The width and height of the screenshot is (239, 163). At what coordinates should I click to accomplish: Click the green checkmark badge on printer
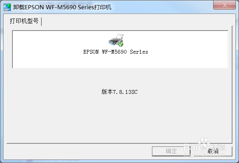pos(121,44)
